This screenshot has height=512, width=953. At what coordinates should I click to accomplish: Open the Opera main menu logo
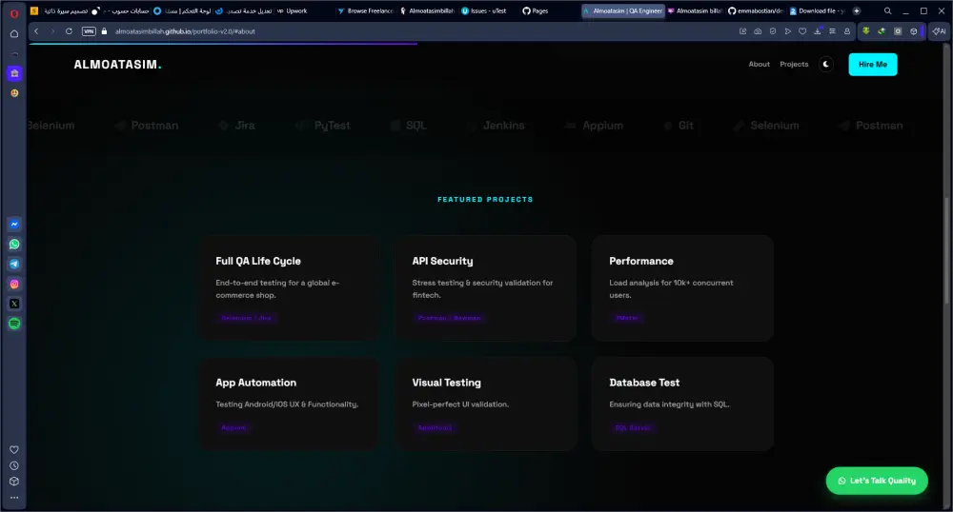coord(14,12)
